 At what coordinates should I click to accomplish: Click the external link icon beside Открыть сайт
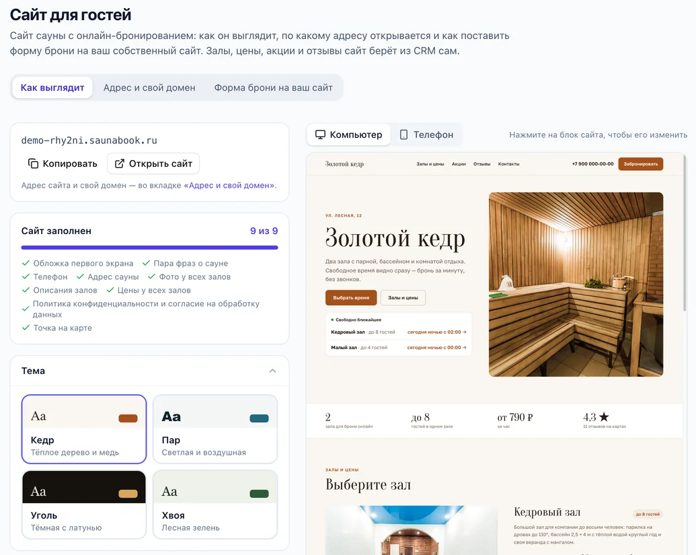120,163
